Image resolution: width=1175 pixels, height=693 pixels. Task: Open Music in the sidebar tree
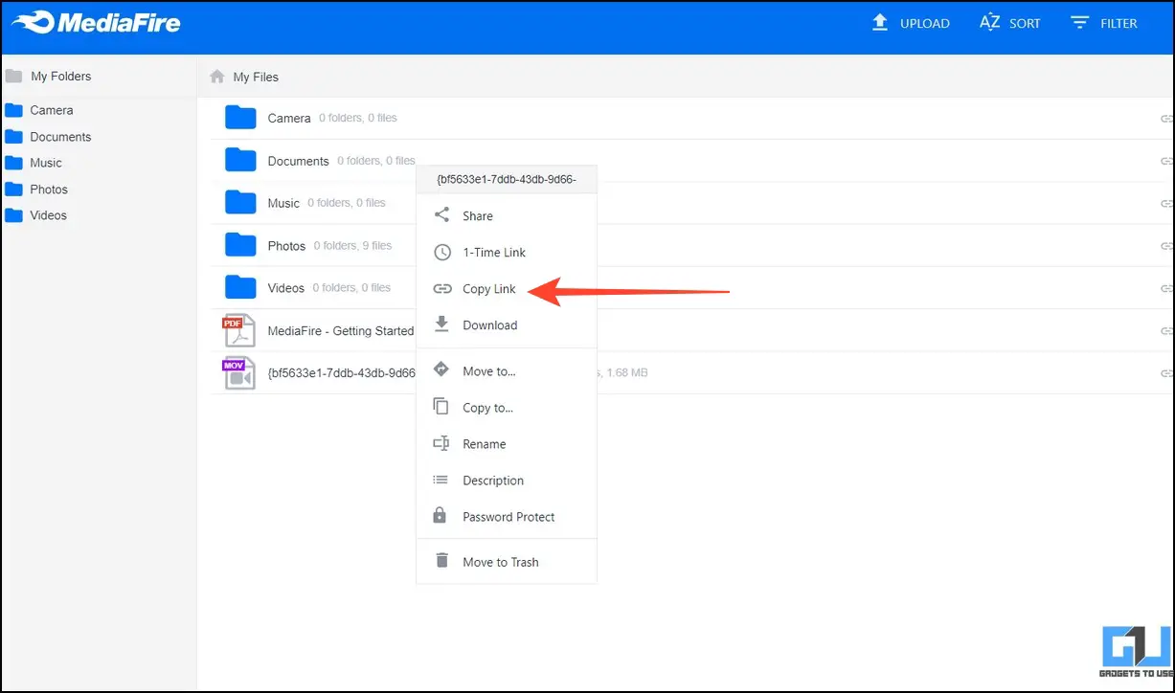point(46,163)
